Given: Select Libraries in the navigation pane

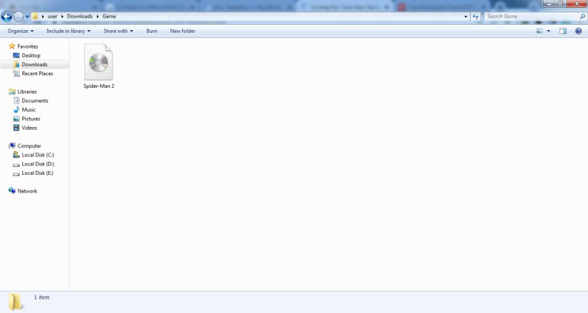Looking at the screenshot, I should pyautogui.click(x=27, y=92).
